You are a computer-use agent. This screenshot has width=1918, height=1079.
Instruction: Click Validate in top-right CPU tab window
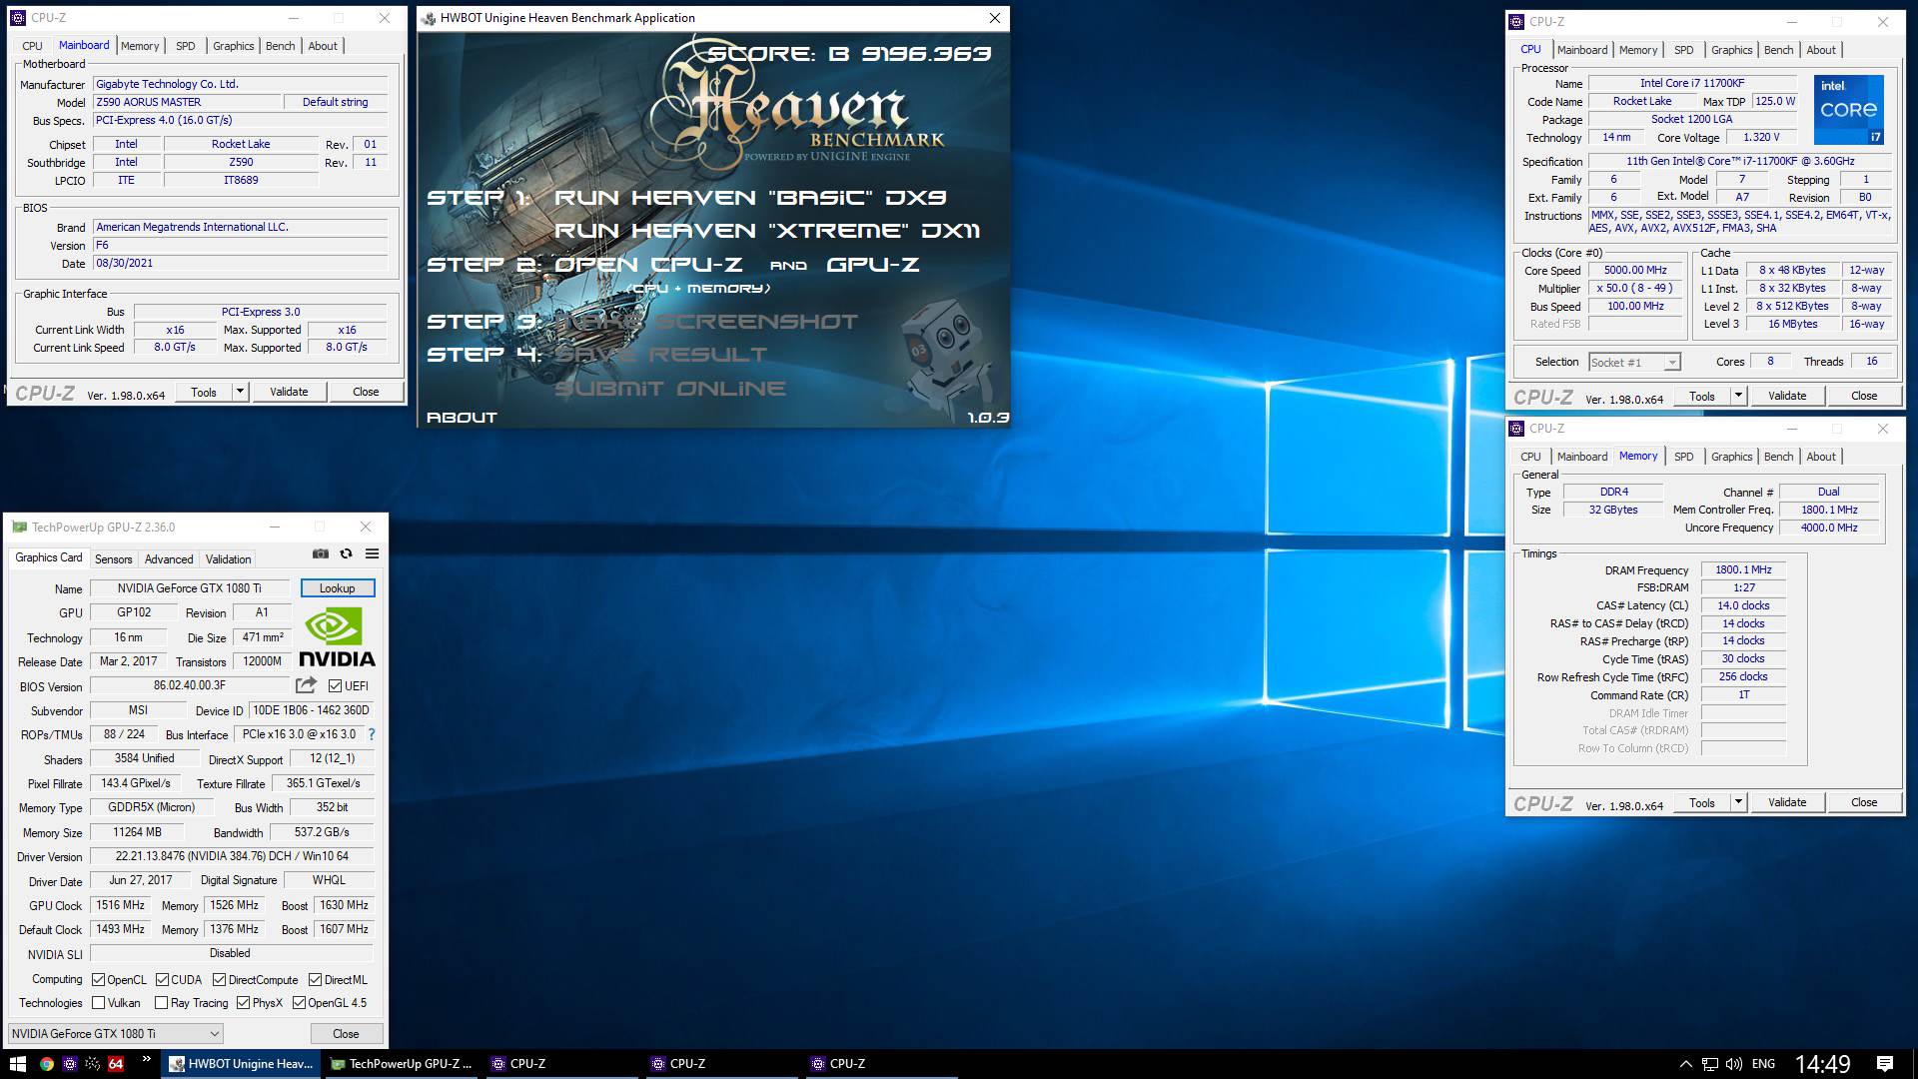[1787, 396]
